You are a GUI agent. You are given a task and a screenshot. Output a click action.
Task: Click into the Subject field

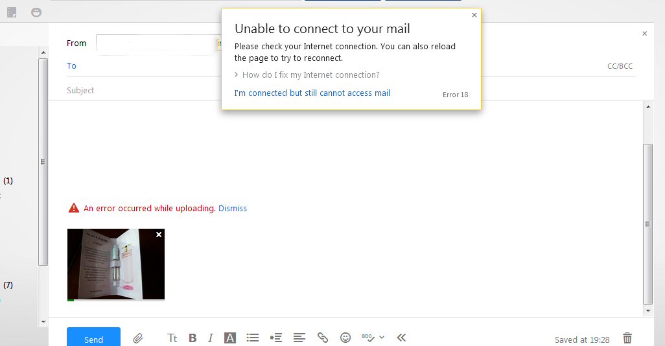[259, 91]
